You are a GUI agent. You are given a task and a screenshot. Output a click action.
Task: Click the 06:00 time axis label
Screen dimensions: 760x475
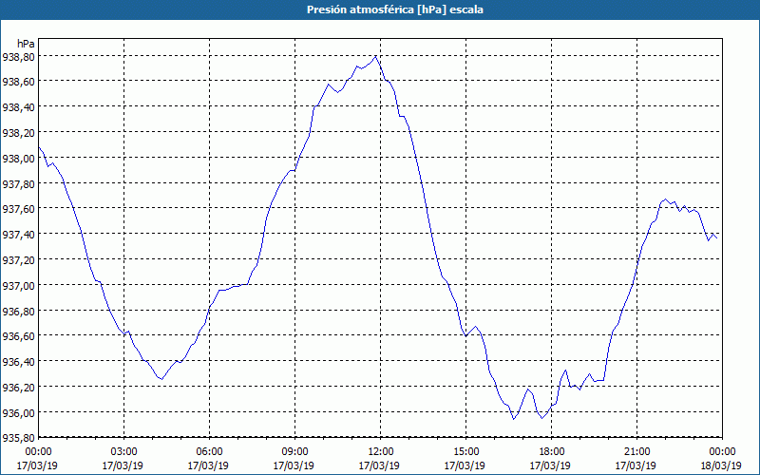tap(210, 452)
